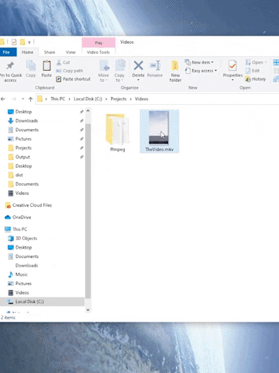Select the Cut scissors command
The height and width of the screenshot is (373, 279).
(x=63, y=62)
